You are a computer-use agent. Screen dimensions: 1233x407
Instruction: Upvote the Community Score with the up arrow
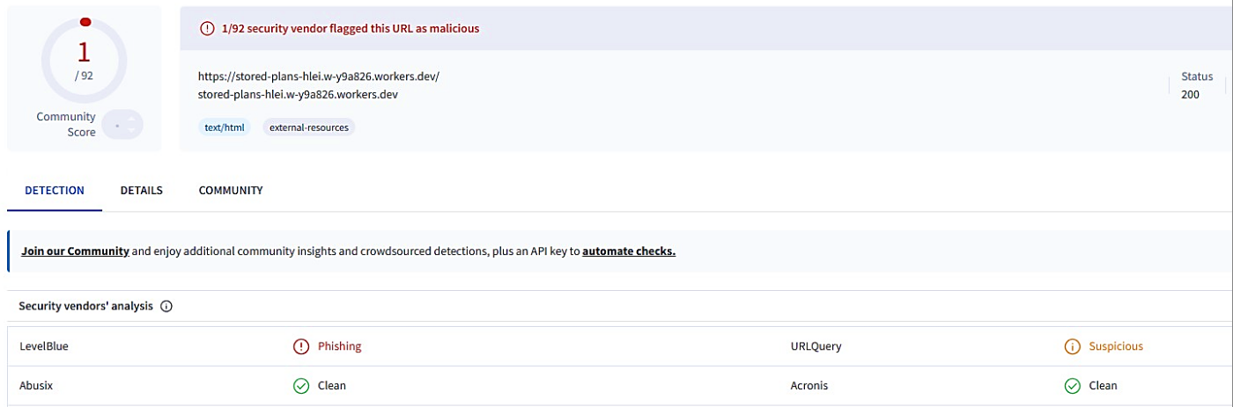131,119
